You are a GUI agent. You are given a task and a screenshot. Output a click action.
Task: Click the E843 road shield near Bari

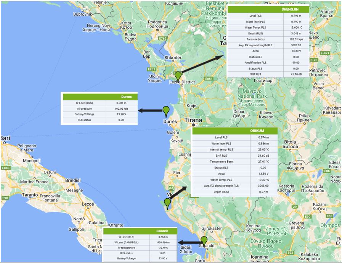6,168
